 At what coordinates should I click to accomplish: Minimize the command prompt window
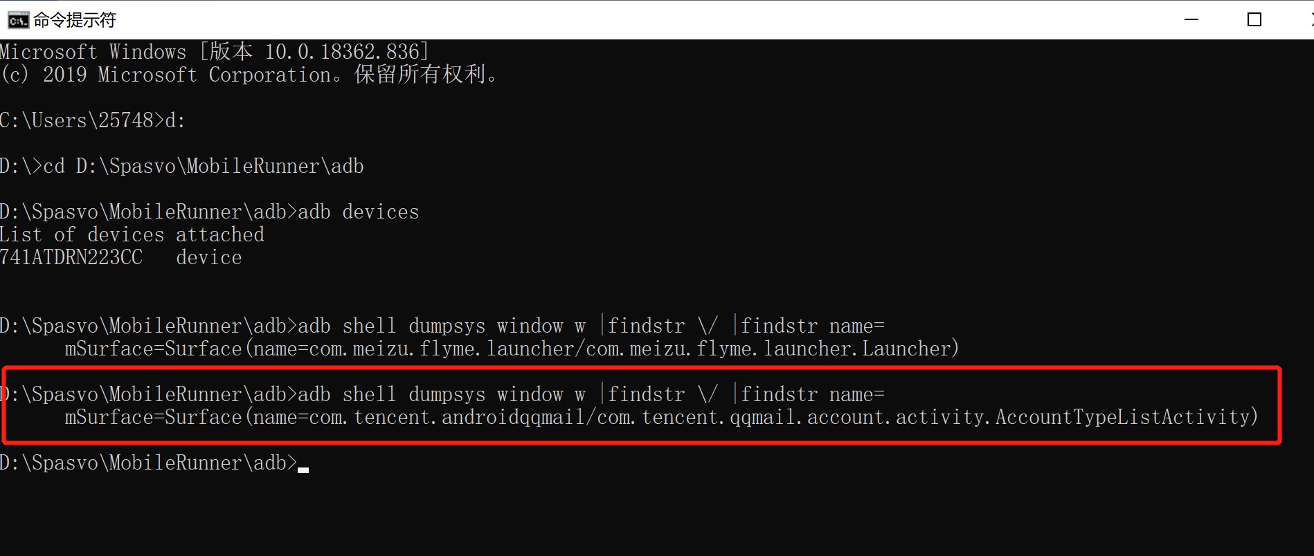click(1191, 20)
